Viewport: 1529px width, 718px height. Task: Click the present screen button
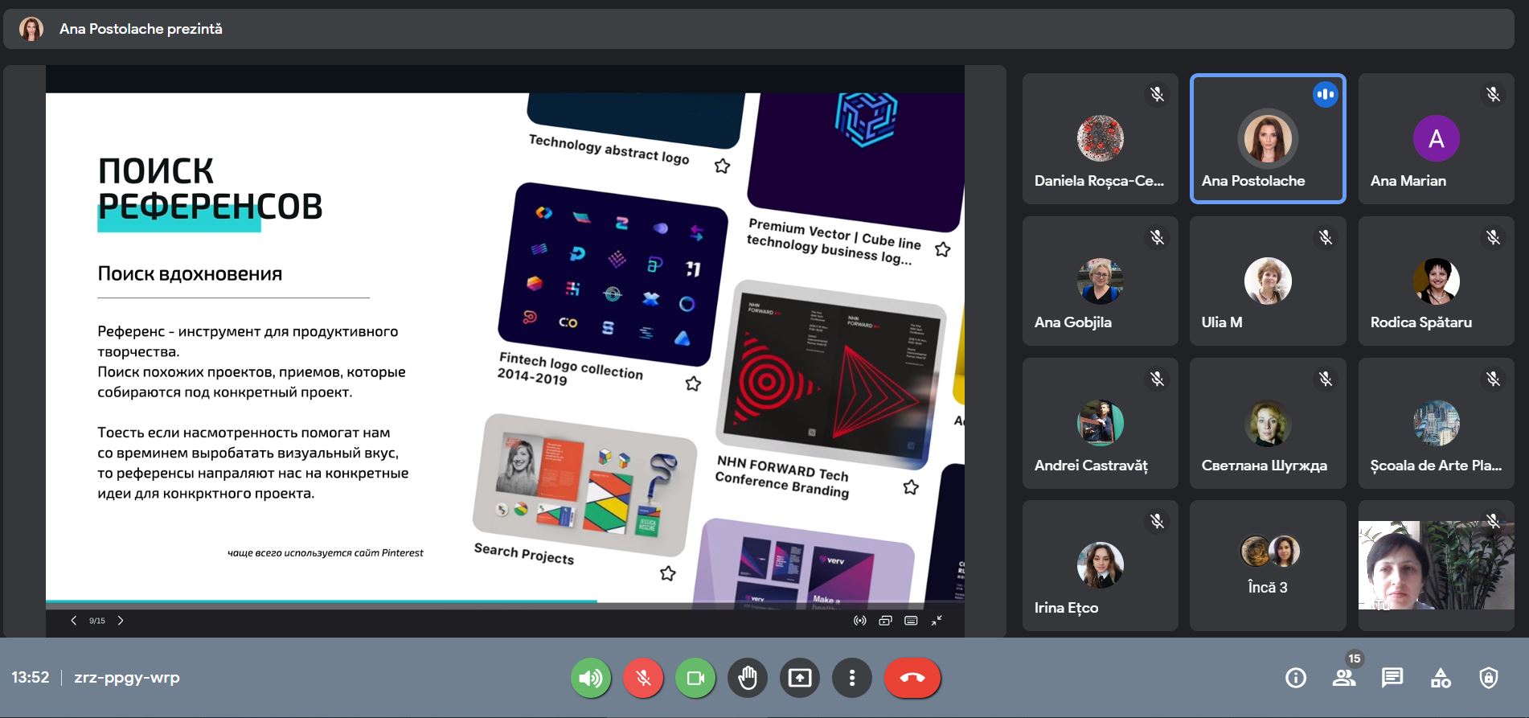(800, 678)
